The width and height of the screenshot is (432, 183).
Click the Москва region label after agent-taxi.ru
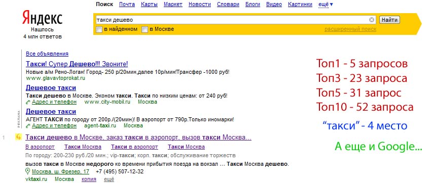(x=133, y=126)
